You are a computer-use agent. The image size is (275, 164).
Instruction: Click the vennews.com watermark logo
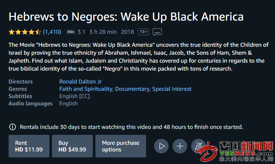237,151
